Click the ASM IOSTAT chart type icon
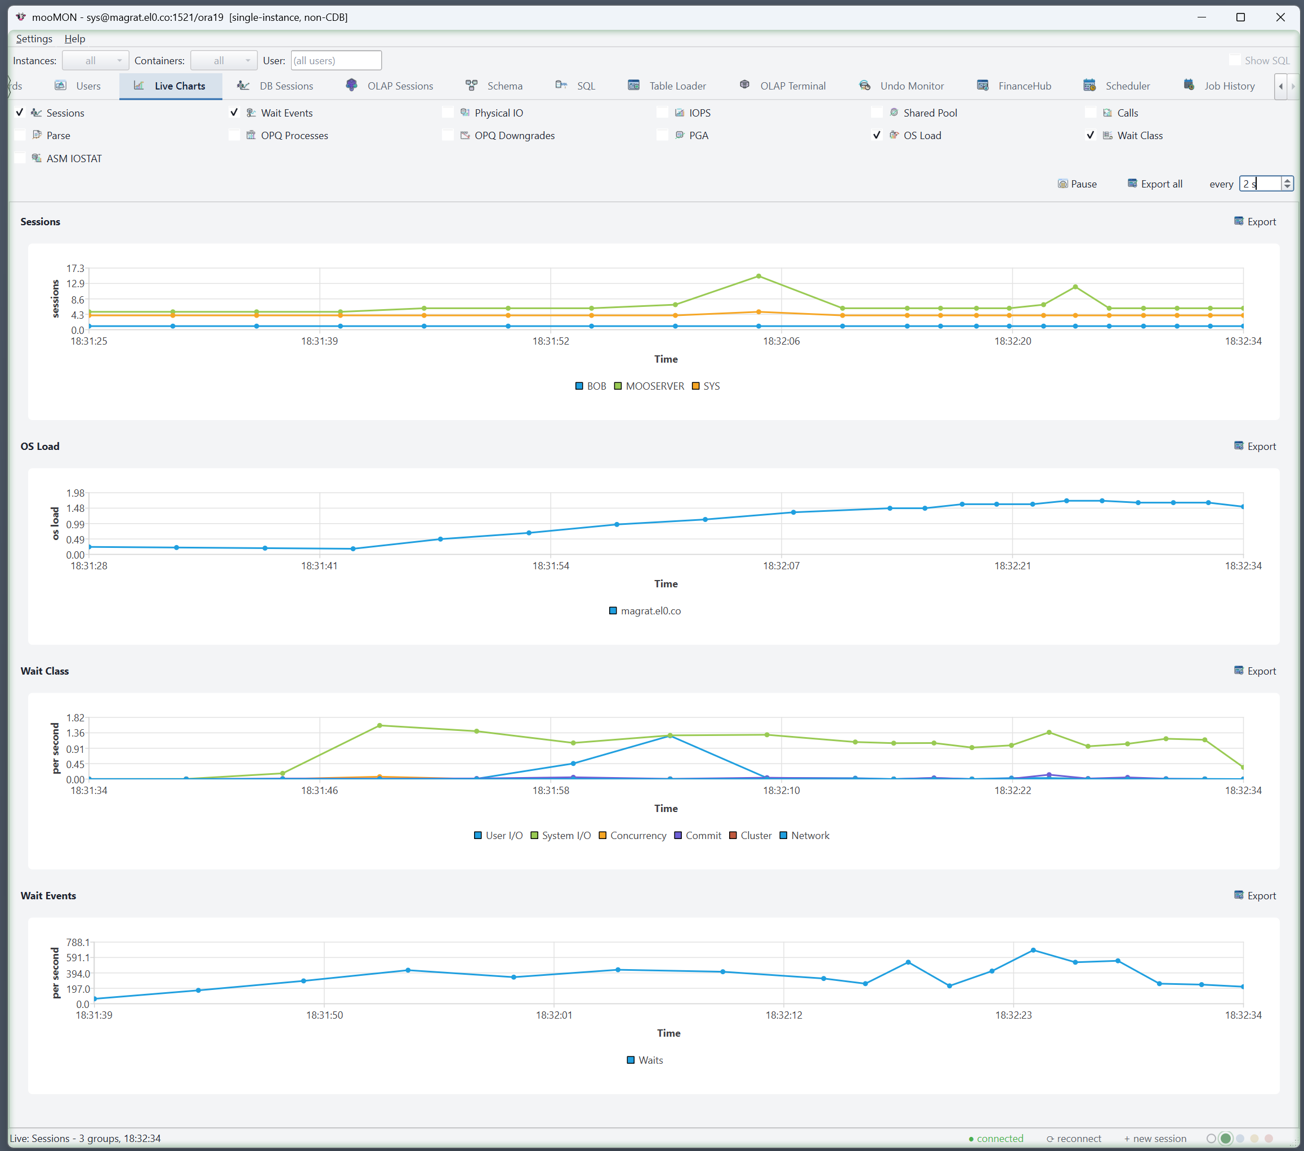The width and height of the screenshot is (1304, 1151). 37,158
